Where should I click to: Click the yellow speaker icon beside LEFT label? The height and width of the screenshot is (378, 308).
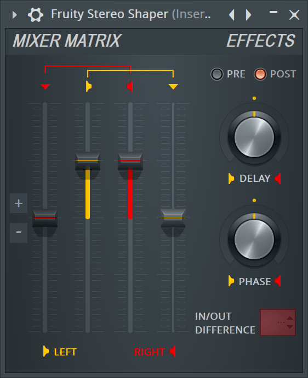pyautogui.click(x=46, y=351)
